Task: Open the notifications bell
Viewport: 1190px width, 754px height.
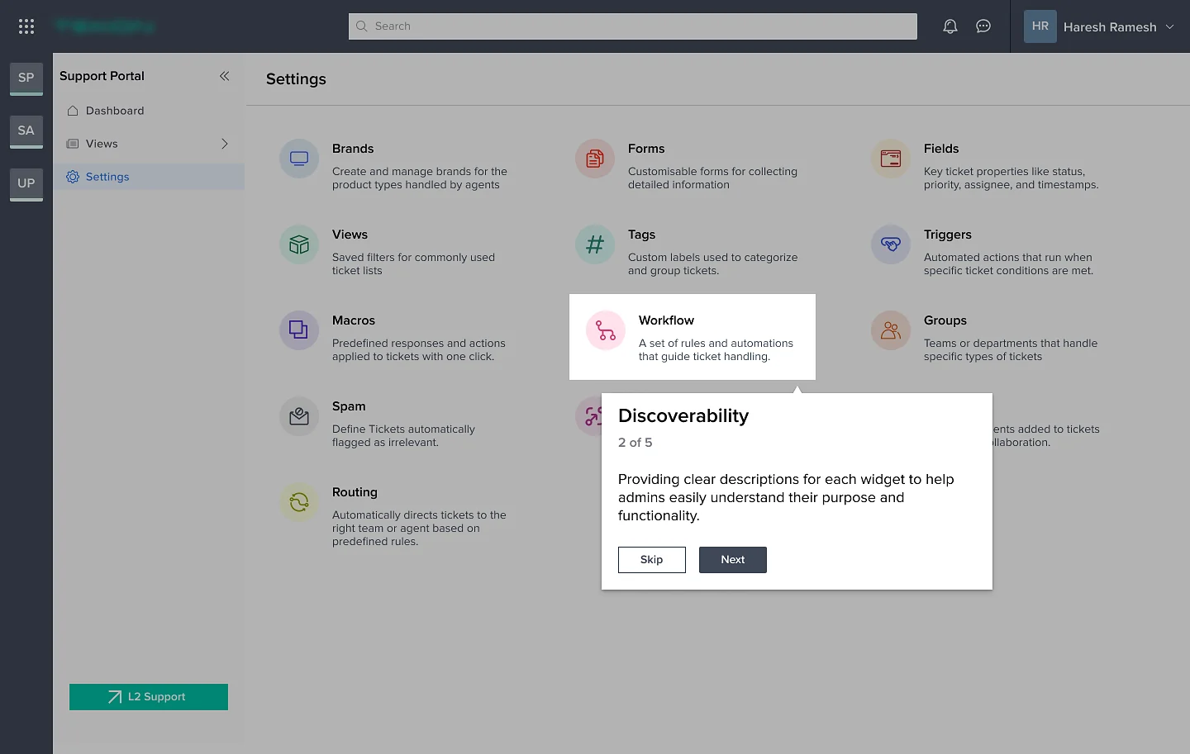Action: tap(950, 26)
